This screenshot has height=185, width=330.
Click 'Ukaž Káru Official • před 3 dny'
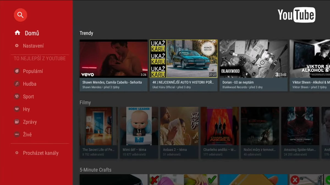point(172,87)
